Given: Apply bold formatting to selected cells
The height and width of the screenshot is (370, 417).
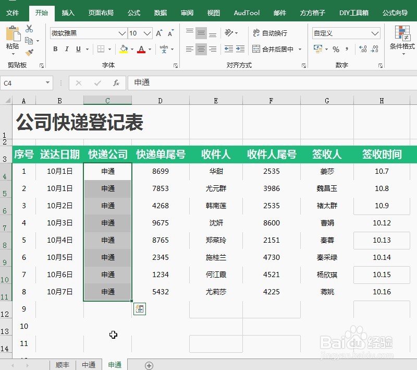Looking at the screenshot, I should [x=55, y=49].
